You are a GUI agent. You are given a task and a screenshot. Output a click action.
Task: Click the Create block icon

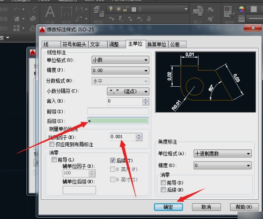click(210, 10)
